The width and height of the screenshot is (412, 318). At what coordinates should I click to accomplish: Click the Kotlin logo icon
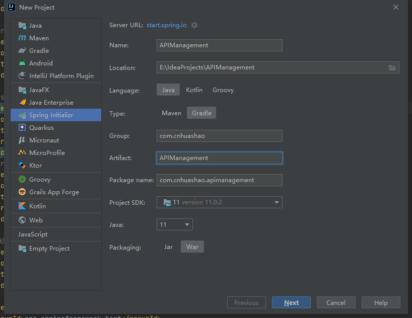pos(22,206)
